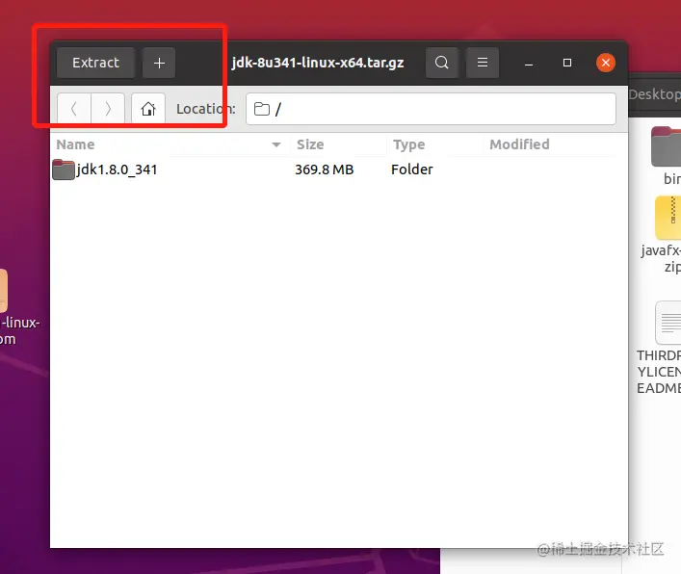
Task: Click the Desktop path segment in Files window
Action: (654, 94)
